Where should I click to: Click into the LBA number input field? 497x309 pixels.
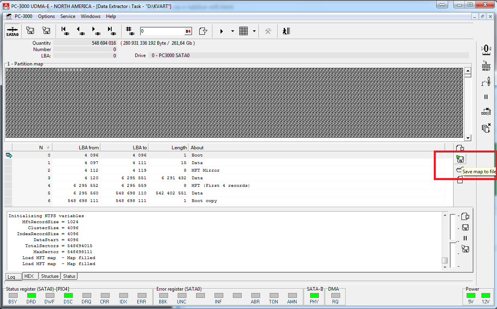pos(162,31)
